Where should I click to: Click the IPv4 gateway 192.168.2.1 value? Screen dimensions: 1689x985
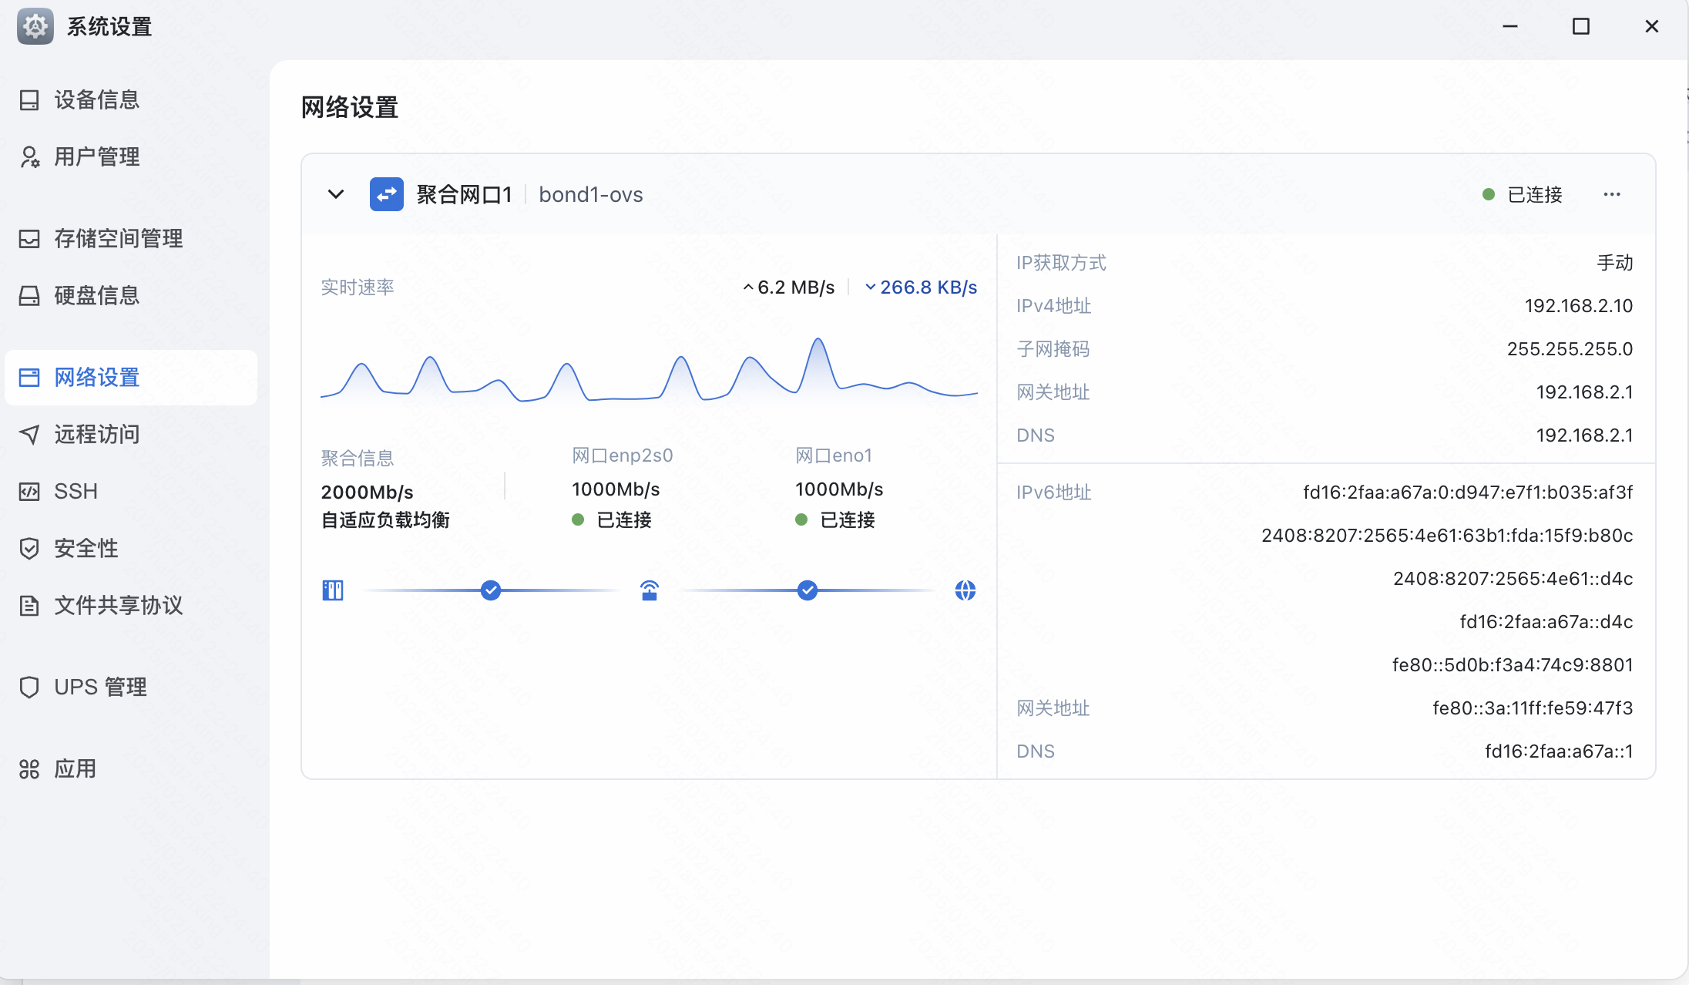[1585, 392]
